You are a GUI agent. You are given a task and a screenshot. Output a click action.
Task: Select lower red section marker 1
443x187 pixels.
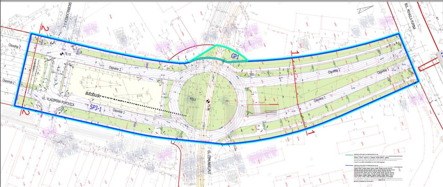tap(309, 132)
